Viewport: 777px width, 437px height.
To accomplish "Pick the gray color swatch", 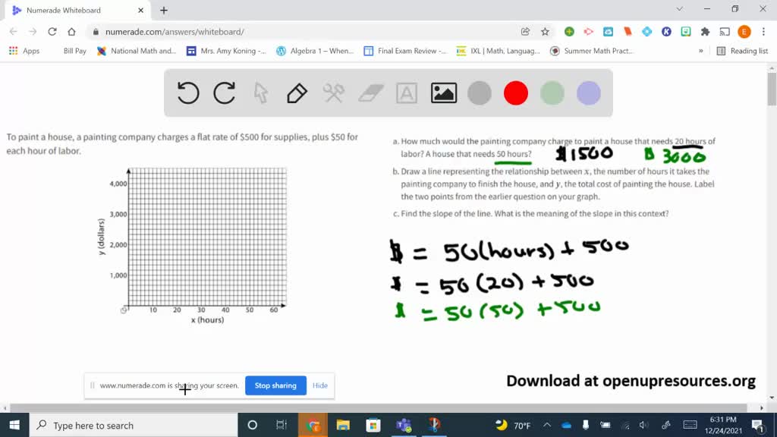I will click(480, 93).
